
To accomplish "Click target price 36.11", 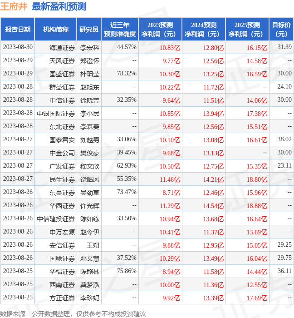I will pos(284,271).
